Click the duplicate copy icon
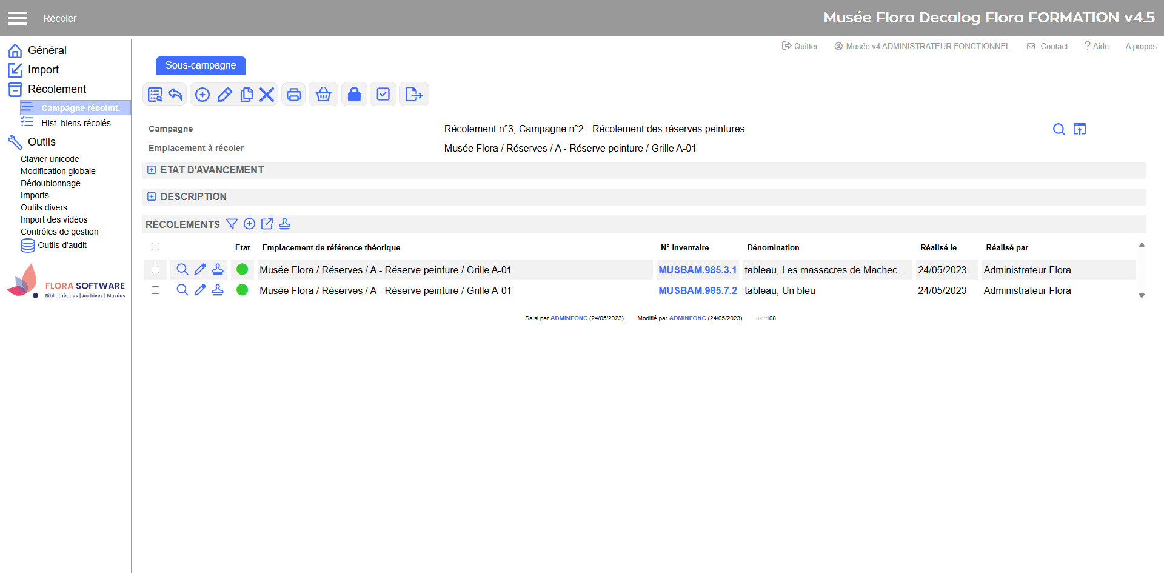Viewport: 1164px width, 573px height. [246, 95]
